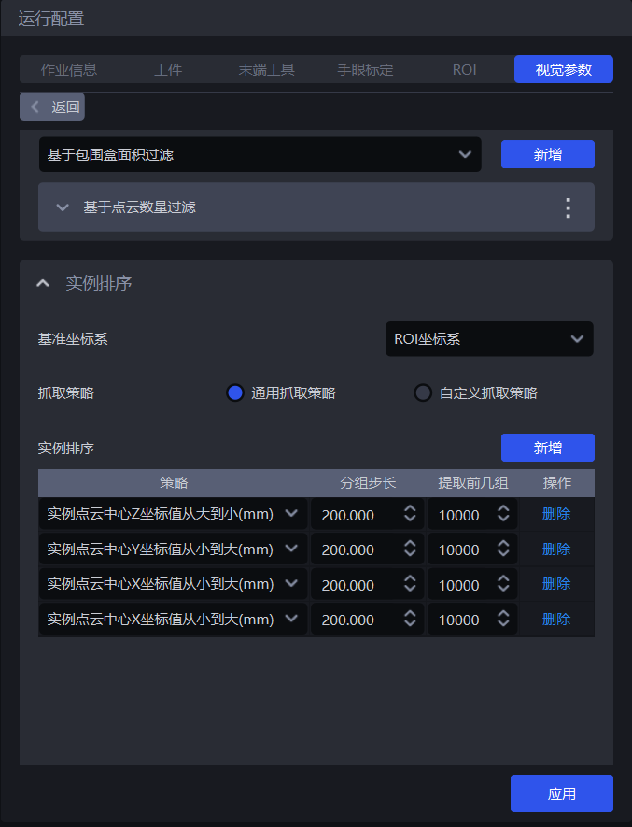This screenshot has width=632, height=827.
Task: Delete the first sorting strategy row
Action: [x=556, y=514]
